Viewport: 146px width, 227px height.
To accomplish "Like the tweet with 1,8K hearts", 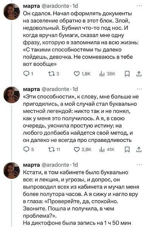I will coord(82,74).
